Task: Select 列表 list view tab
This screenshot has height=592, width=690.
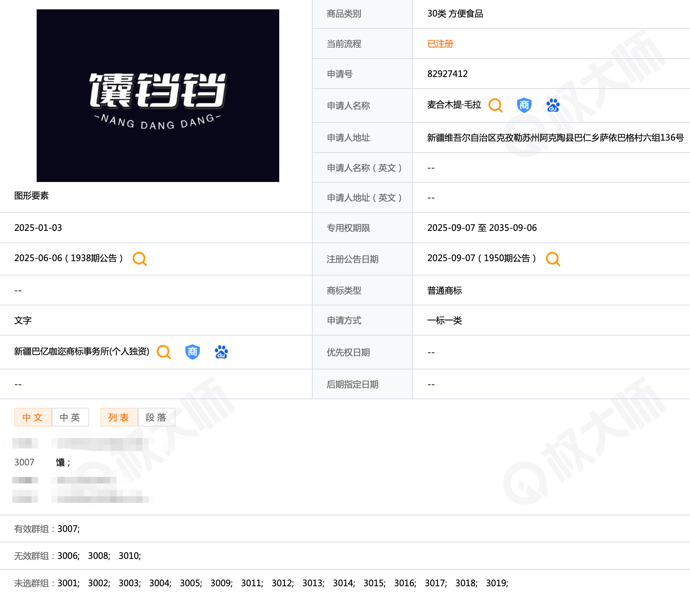Action: (x=119, y=417)
